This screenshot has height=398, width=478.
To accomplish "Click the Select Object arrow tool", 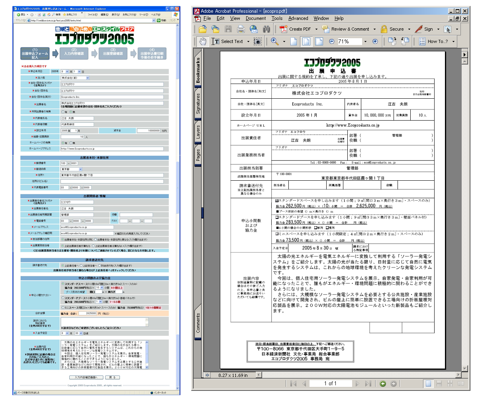I will point(447,29).
